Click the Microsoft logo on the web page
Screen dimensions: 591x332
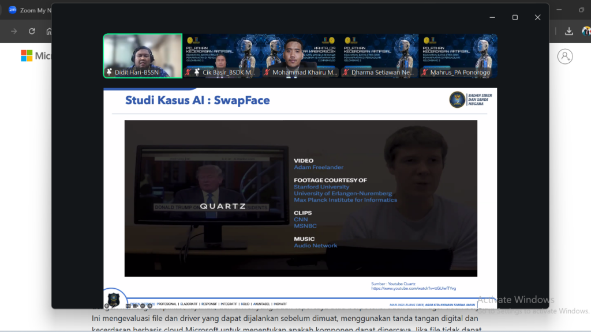36,56
